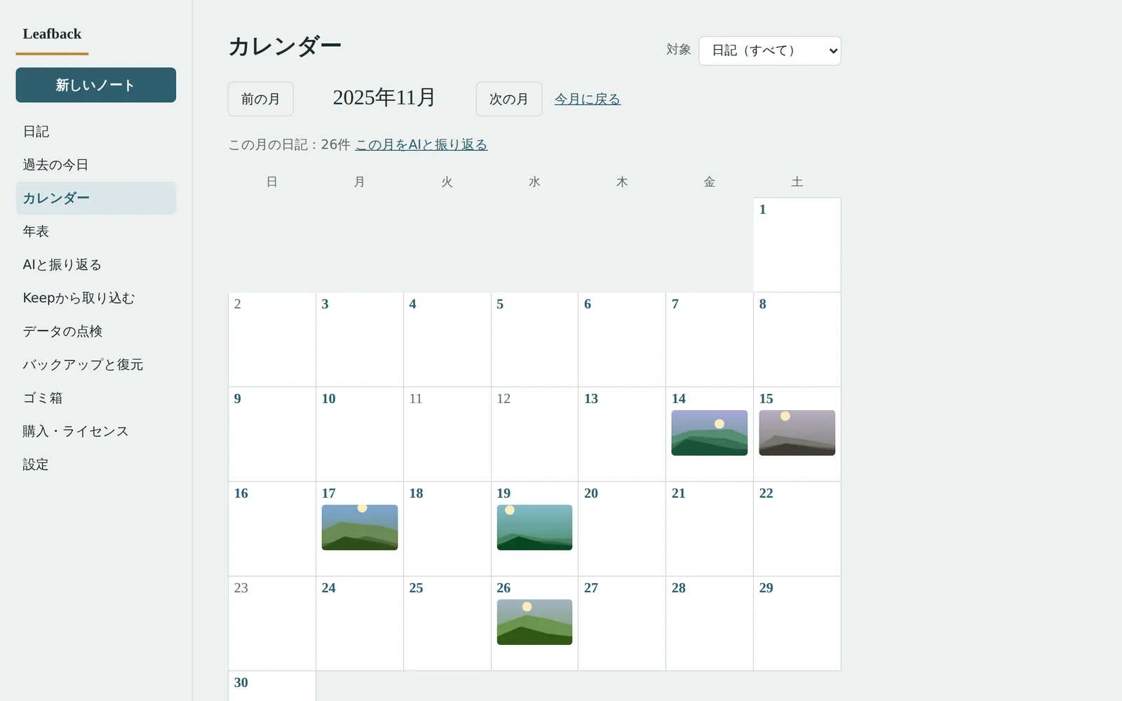
Task: Select day 5 in the calendar
Action: (x=534, y=339)
